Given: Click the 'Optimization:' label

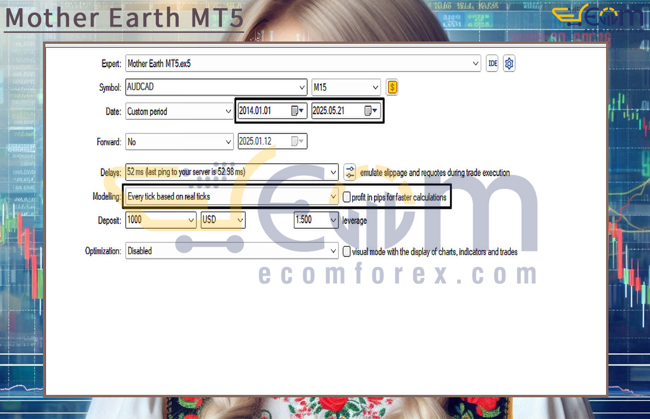Looking at the screenshot, I should (103, 251).
